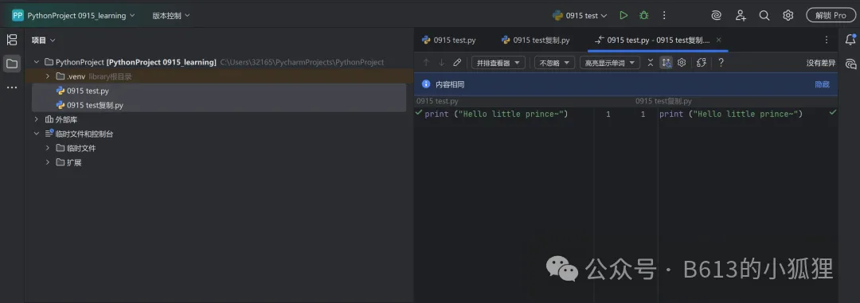Jump to source pencil icon
The image size is (860, 303).
tap(457, 63)
